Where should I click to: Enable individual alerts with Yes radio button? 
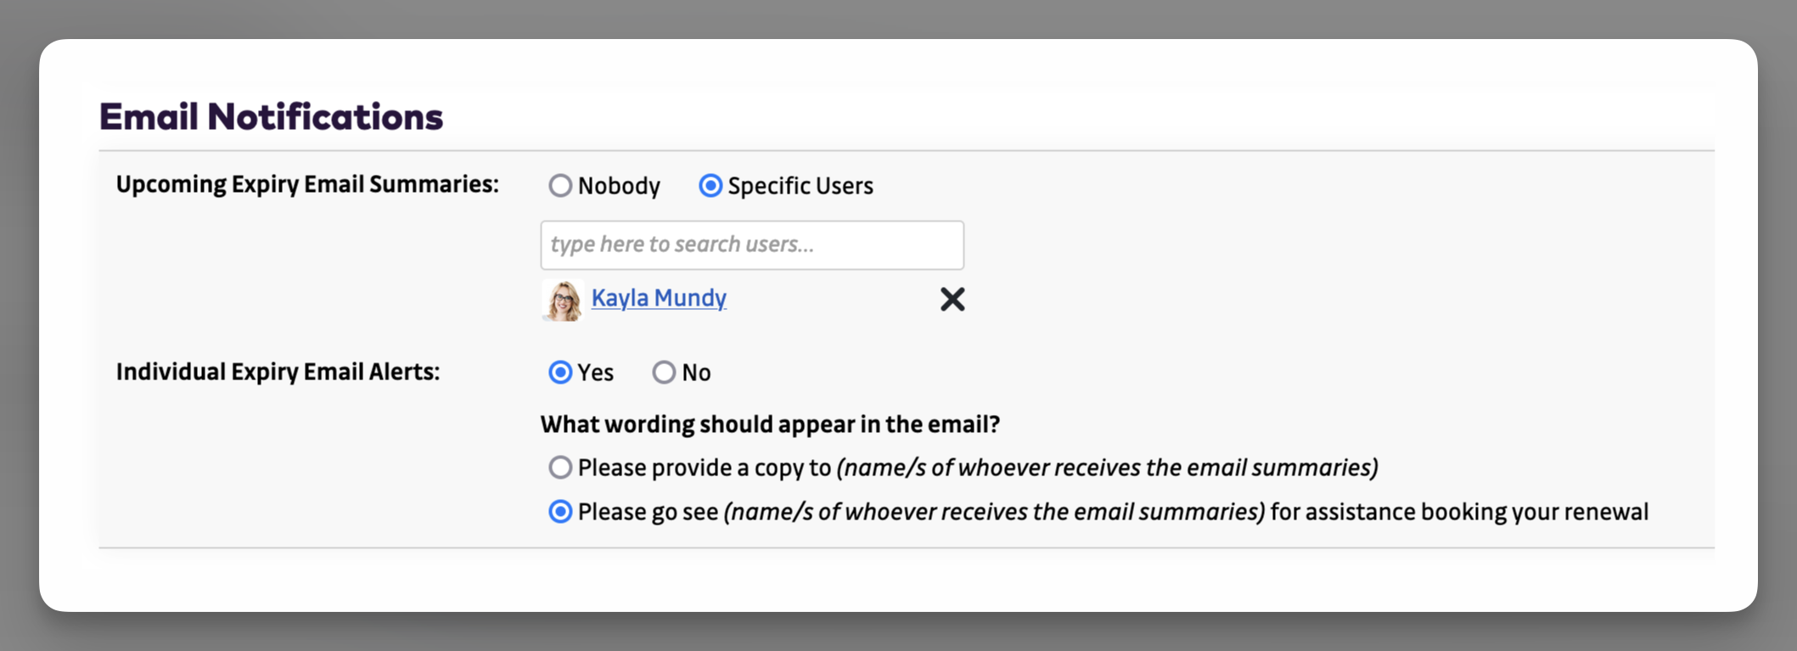(x=560, y=373)
